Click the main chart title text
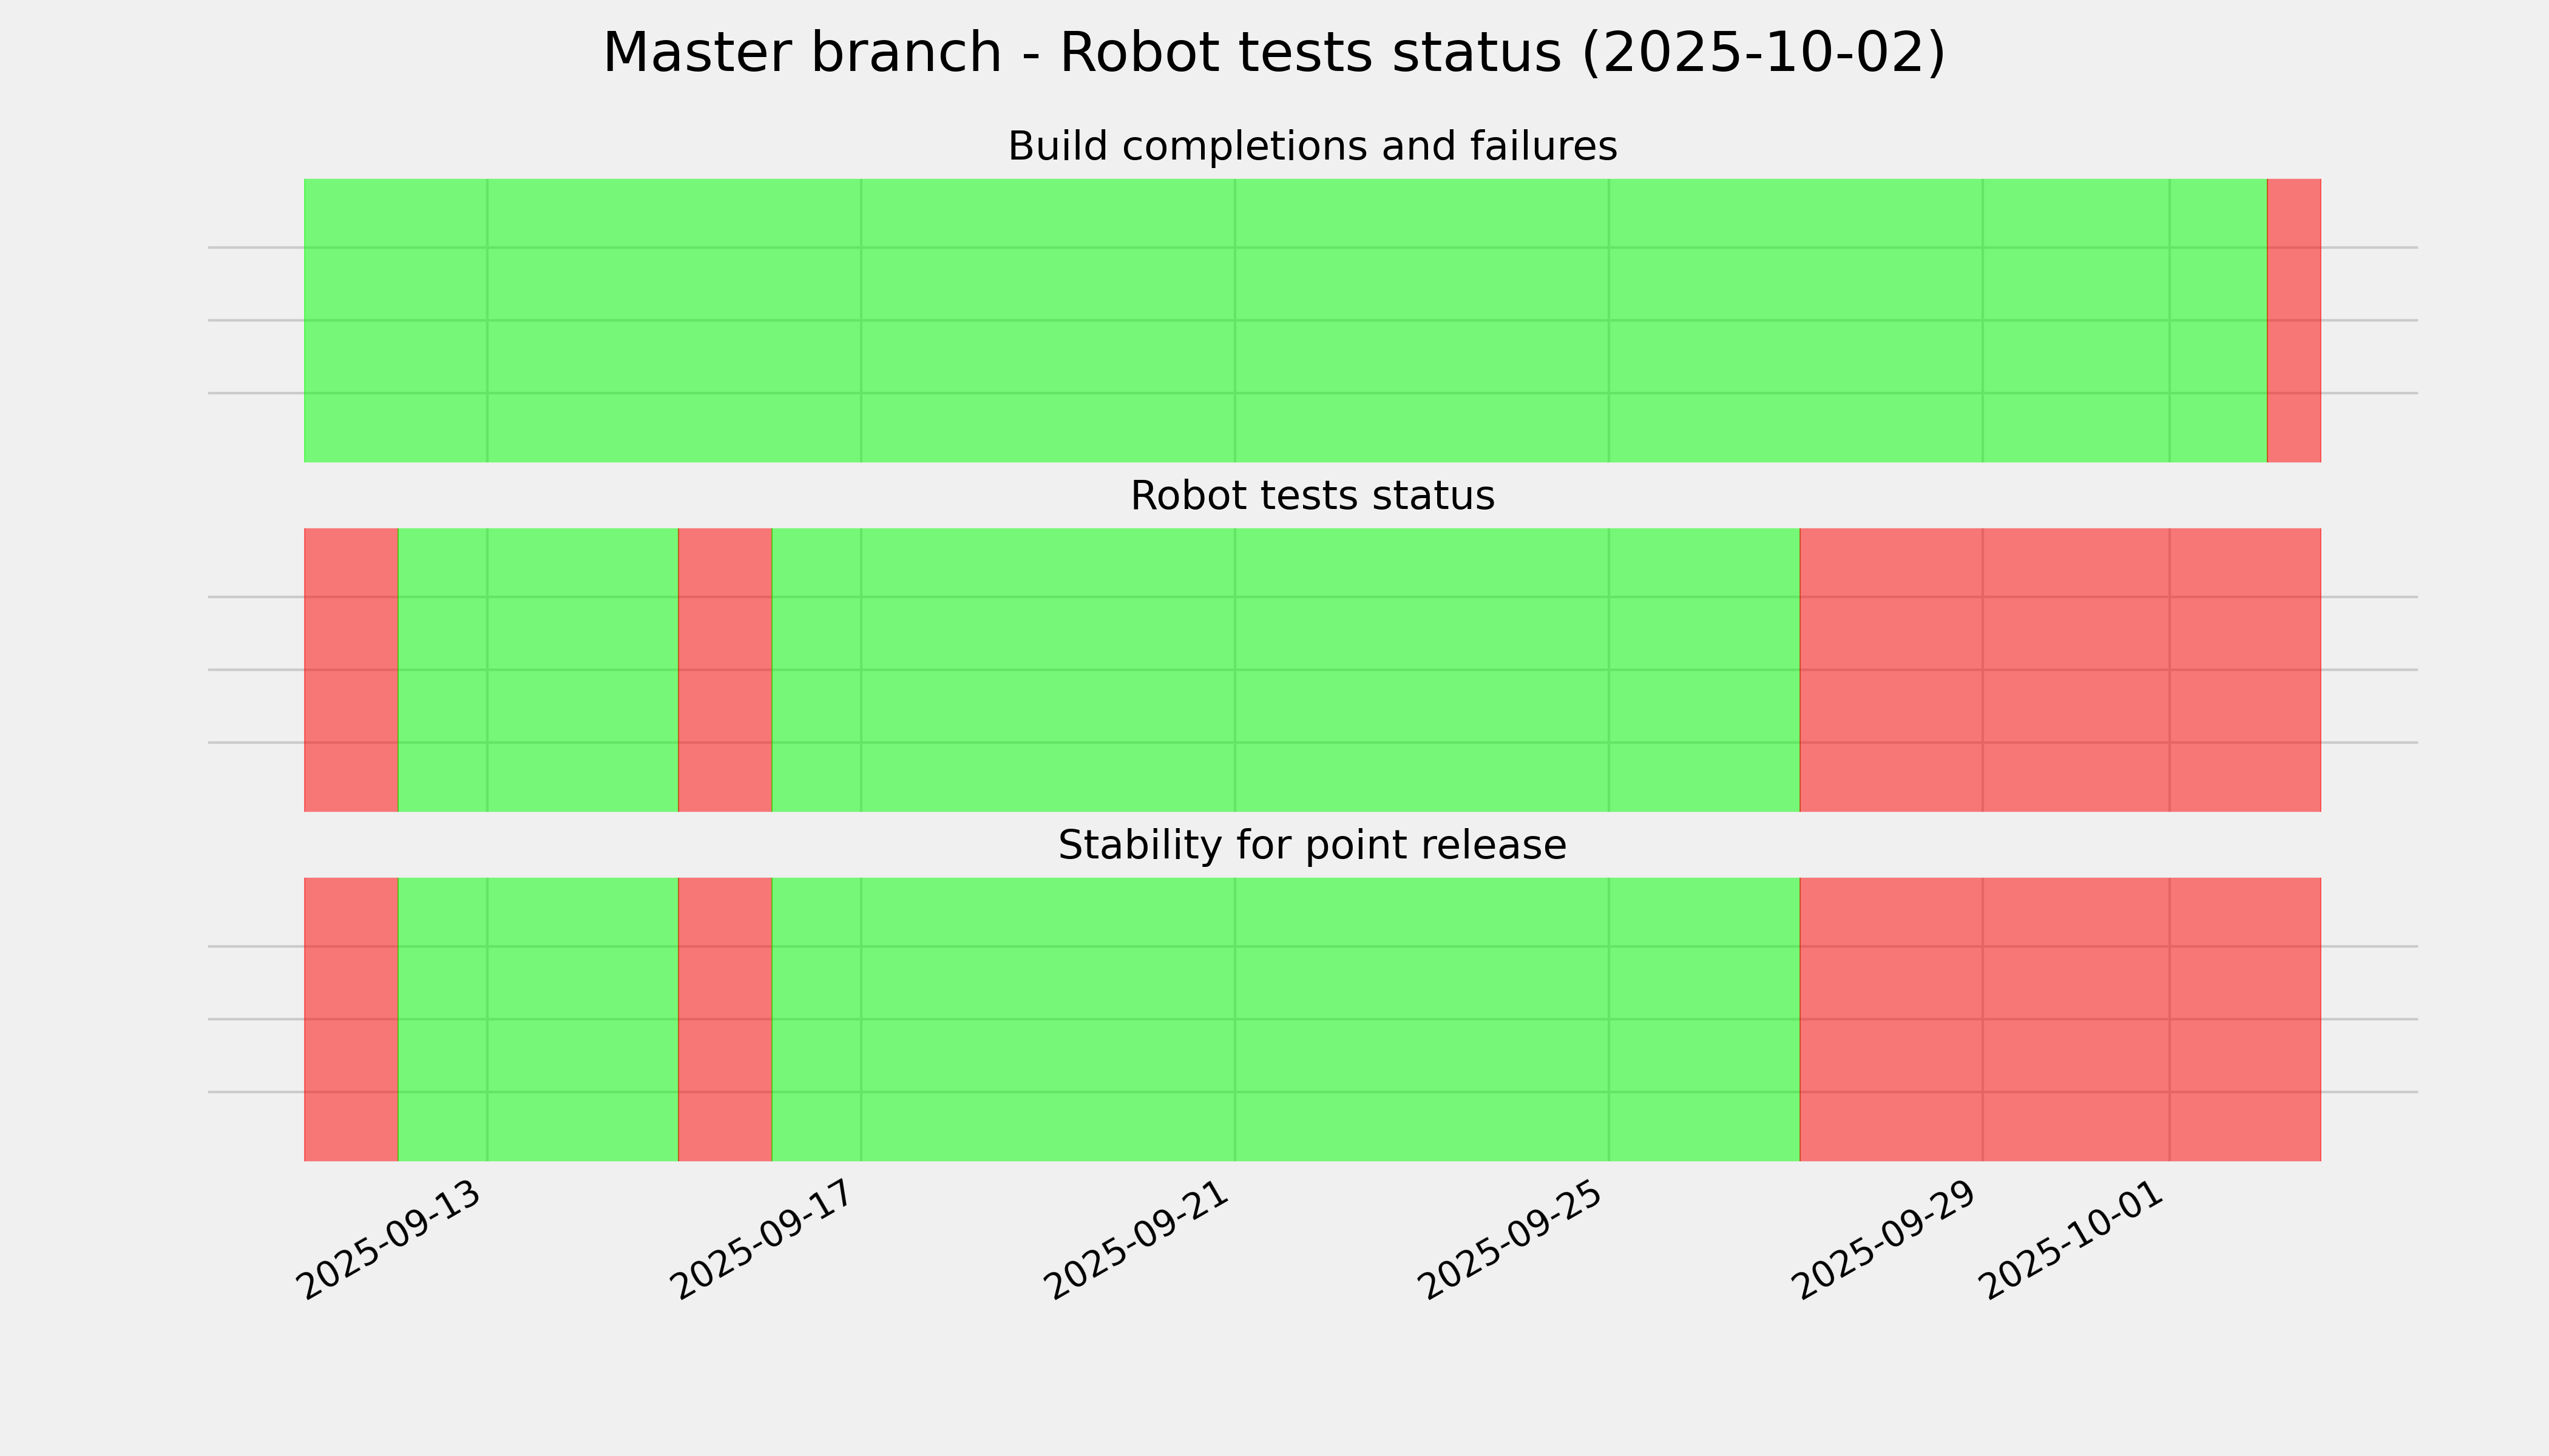 point(1273,53)
